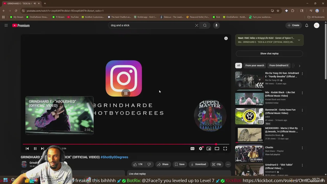Viewport: 327px width, 184px height.
Task: Open Mix - Kodak Black title
Action: tap(280, 94)
